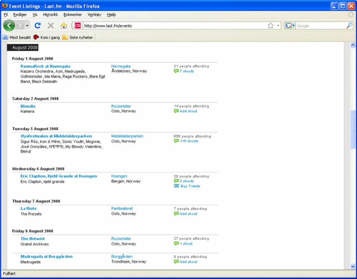357x279 pixels.
Task: Click the 656 people attending text
Action: point(192,136)
